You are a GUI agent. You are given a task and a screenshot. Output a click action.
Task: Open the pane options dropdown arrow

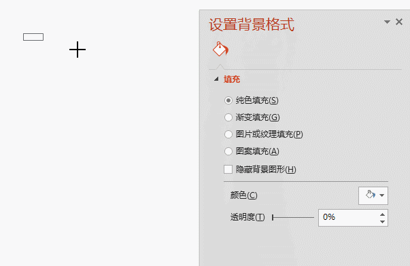[x=387, y=22]
